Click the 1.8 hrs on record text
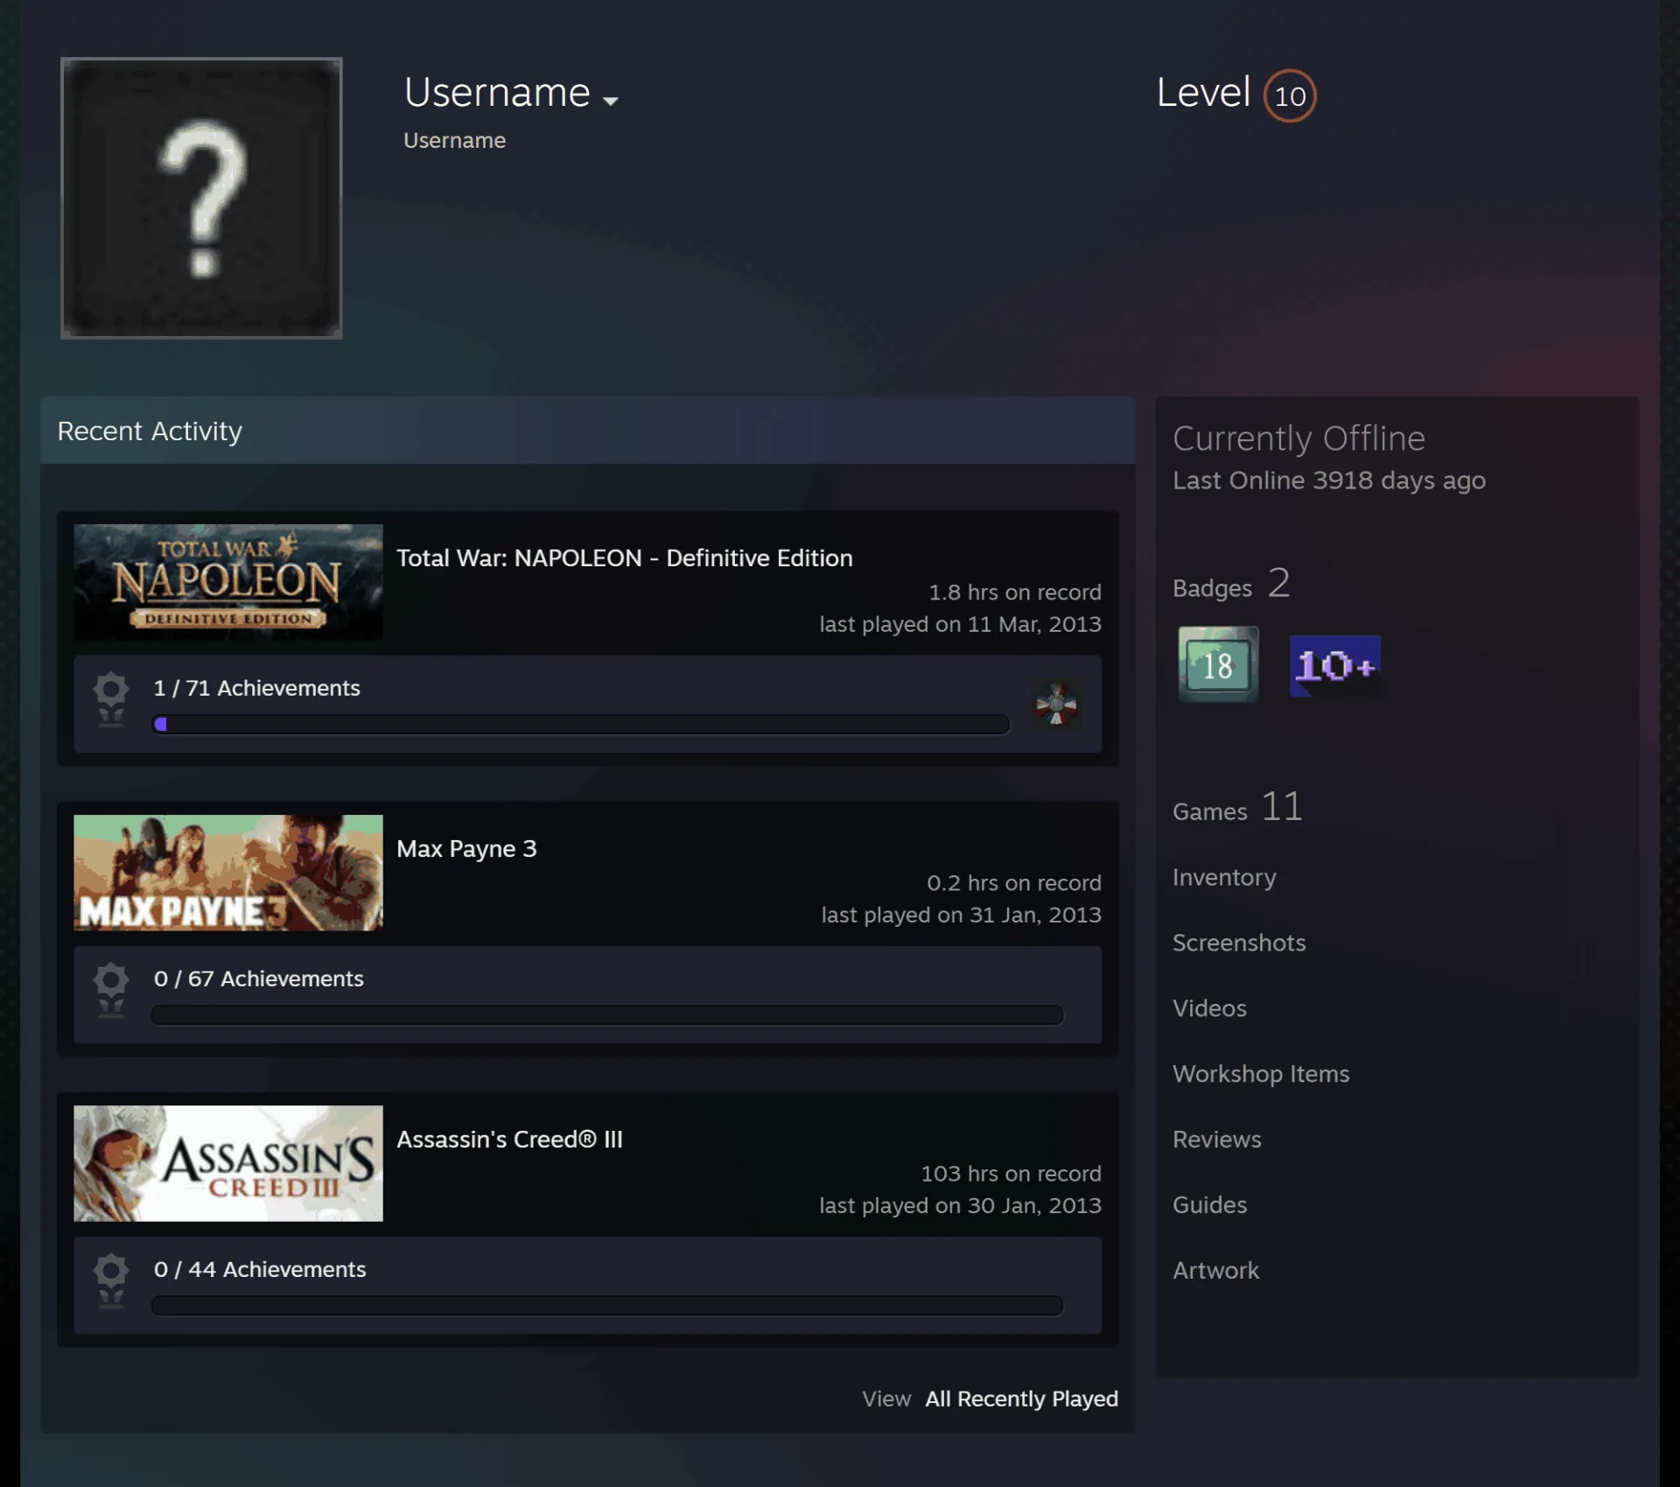The image size is (1680, 1487). coord(1015,593)
